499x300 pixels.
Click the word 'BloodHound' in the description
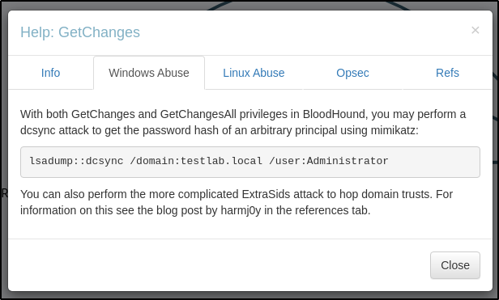coord(334,114)
